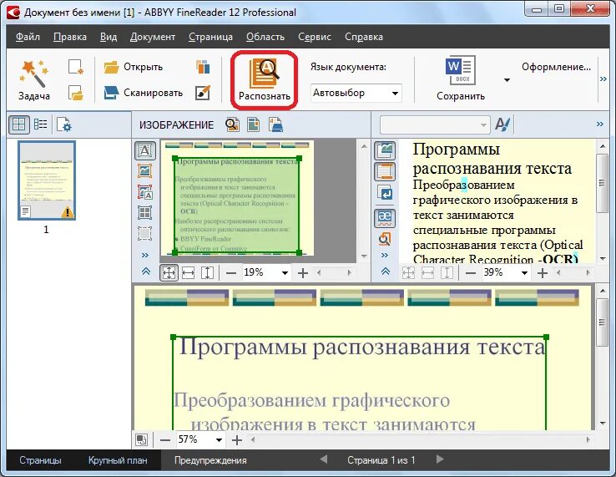Screen dimensions: 616x477
Task: Collapse Text panel bottom toolbar chevron
Action: 386,271
